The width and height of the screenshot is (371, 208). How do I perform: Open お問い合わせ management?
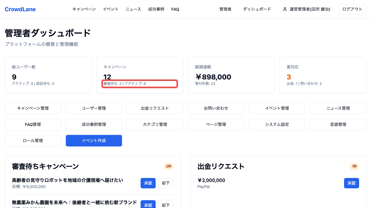216,108
